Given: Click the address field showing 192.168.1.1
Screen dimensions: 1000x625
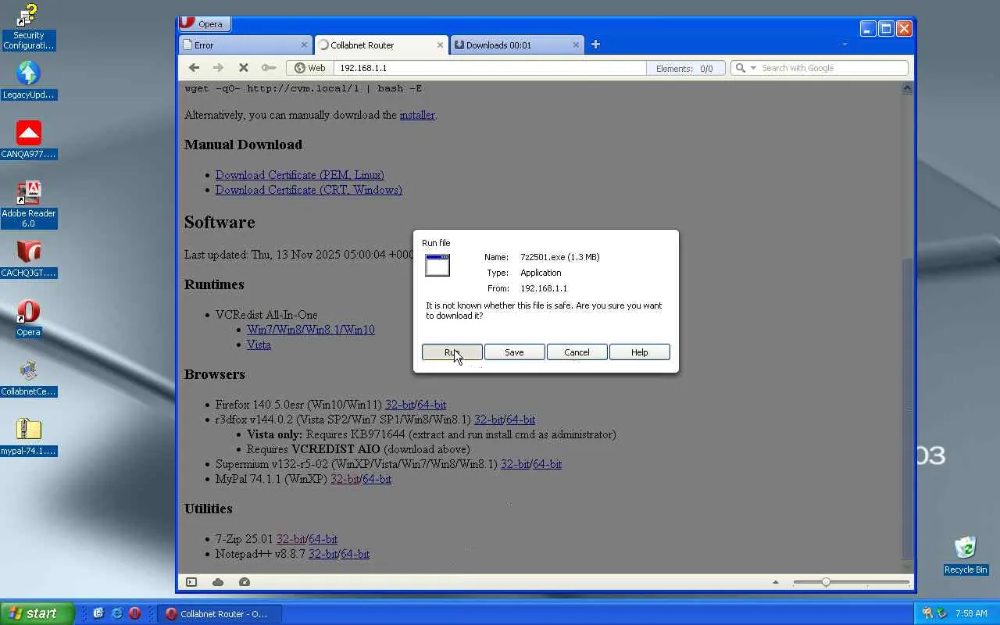Looking at the screenshot, I should click(x=490, y=68).
